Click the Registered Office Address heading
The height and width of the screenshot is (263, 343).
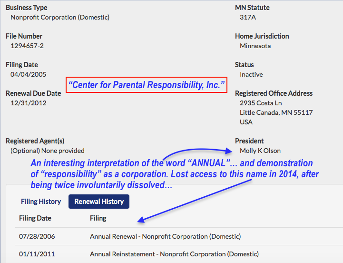(274, 93)
